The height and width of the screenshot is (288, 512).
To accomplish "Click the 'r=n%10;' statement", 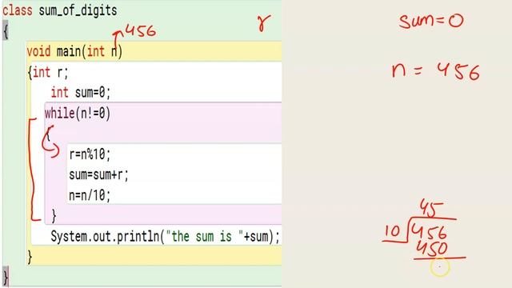I will tap(90, 154).
